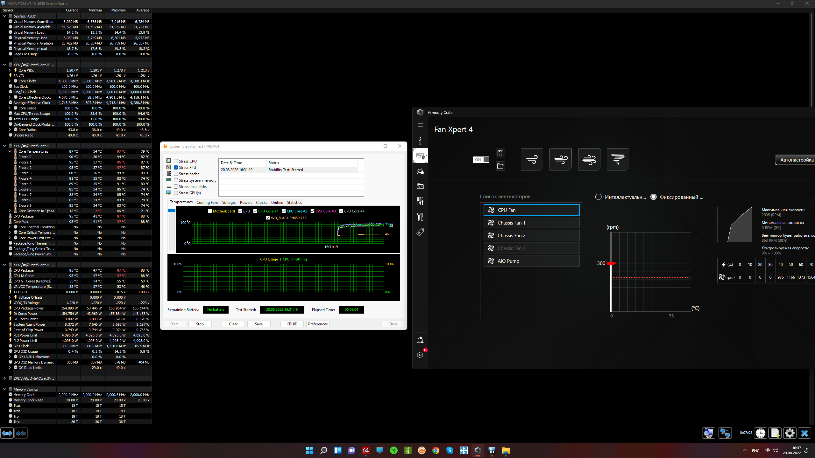Switch to the Statistics tab

click(x=294, y=203)
